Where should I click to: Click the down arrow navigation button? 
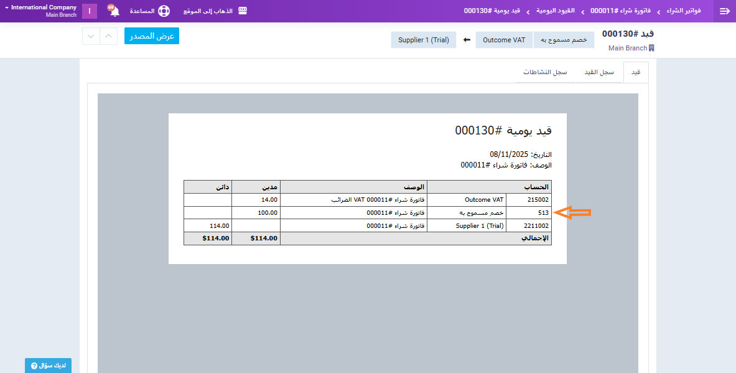coord(91,36)
